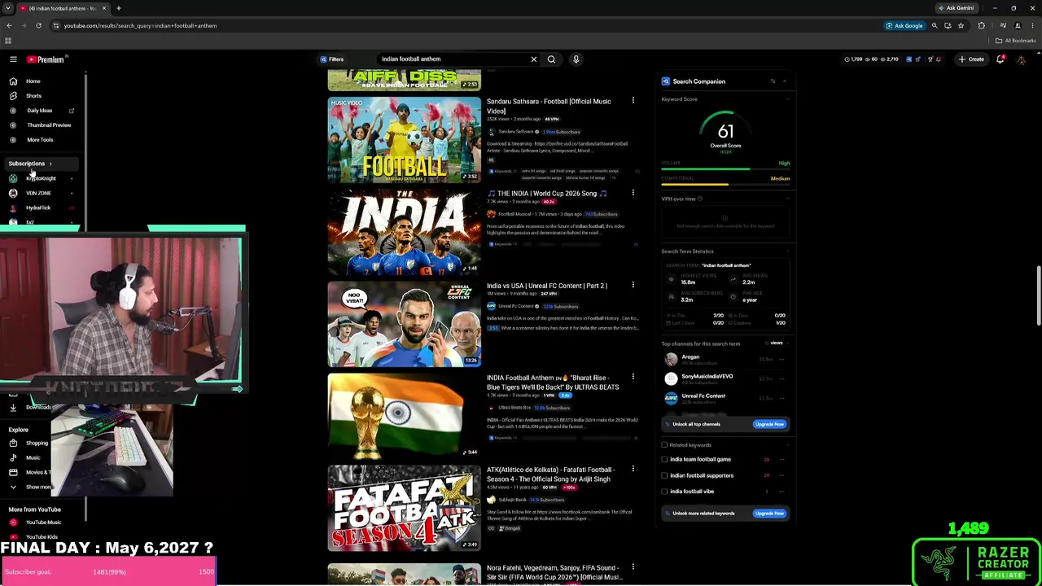Open Chrome media control icon

coord(1003,25)
